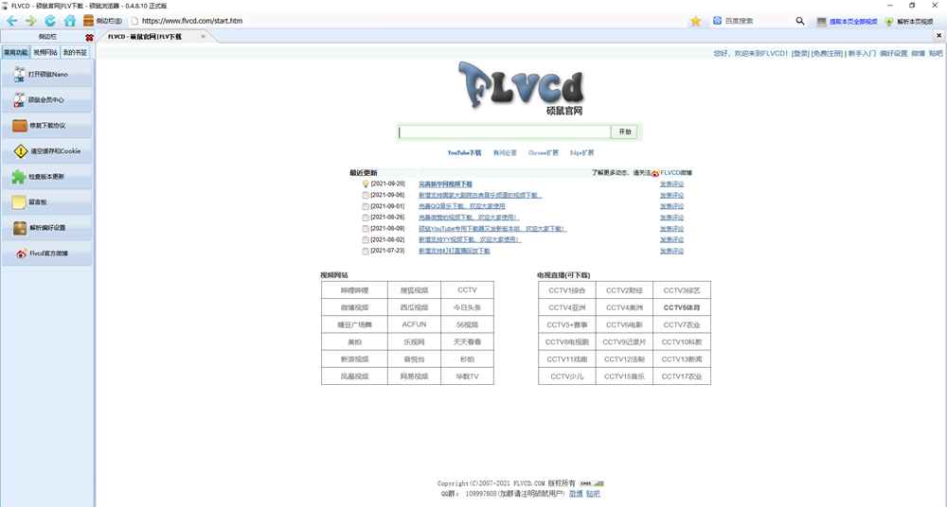Click 检查版本更新 puzzle item

tap(47, 177)
